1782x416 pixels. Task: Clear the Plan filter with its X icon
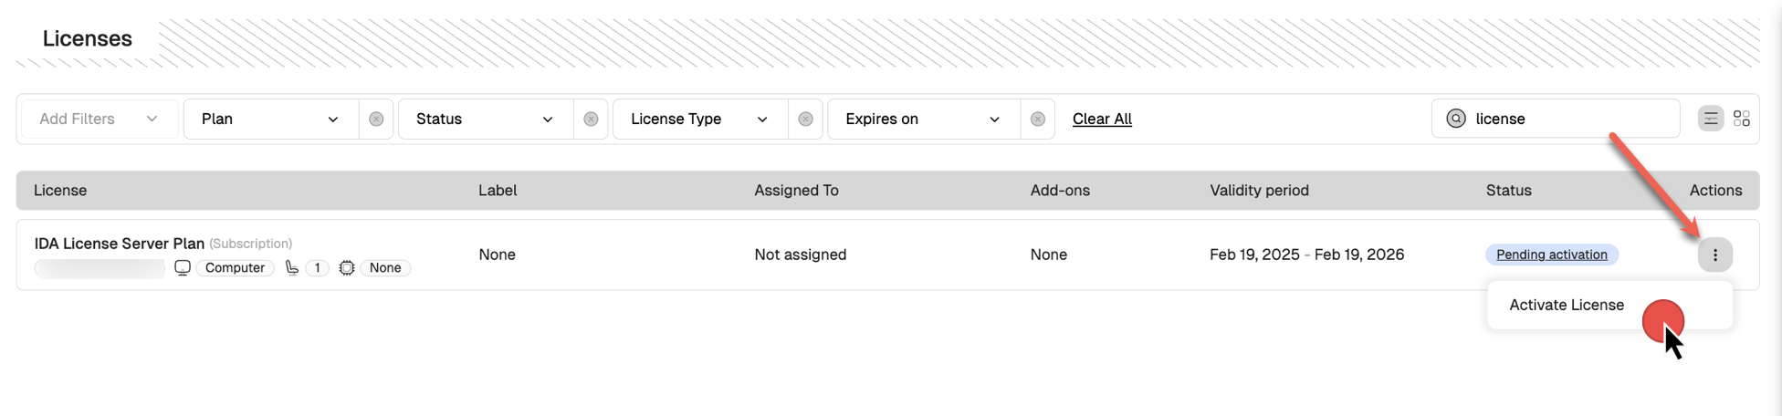click(376, 120)
